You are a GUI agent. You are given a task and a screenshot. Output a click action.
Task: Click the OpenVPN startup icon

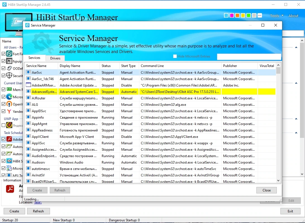(x=9, y=104)
